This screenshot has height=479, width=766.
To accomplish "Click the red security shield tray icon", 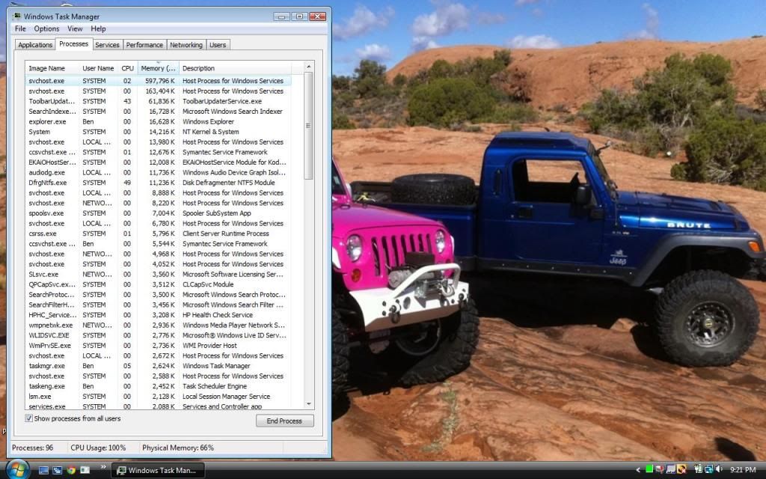I will click(660, 469).
